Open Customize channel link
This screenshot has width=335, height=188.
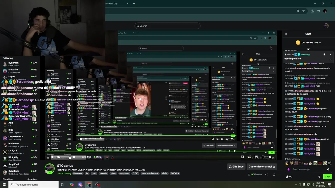(x=262, y=167)
